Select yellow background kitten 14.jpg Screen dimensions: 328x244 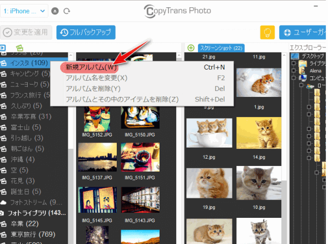coord(259,133)
